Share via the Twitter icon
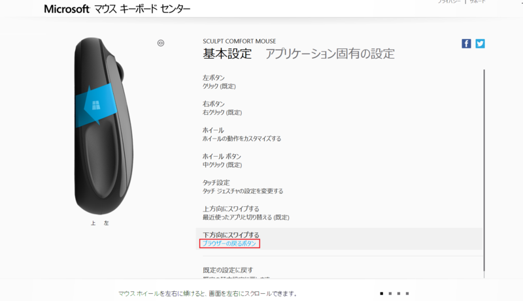This screenshot has width=523, height=301. click(480, 44)
